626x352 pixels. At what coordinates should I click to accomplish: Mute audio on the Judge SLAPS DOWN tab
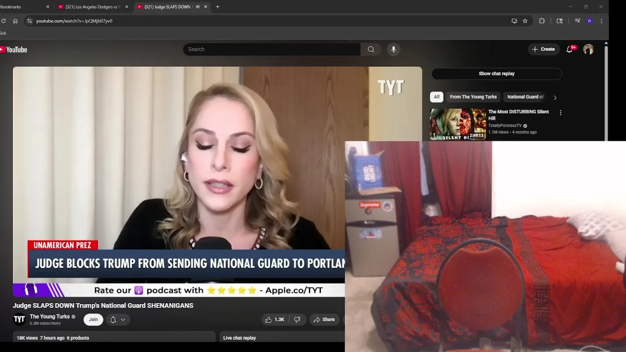(x=198, y=7)
